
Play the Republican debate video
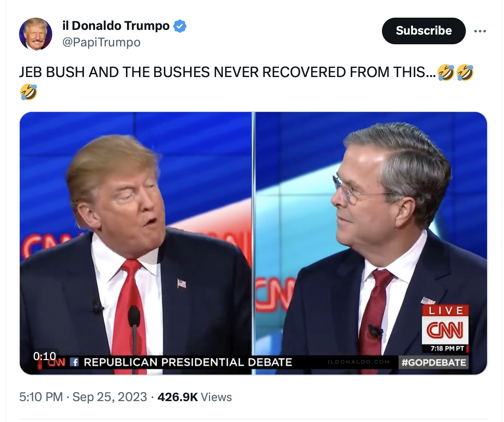253,243
